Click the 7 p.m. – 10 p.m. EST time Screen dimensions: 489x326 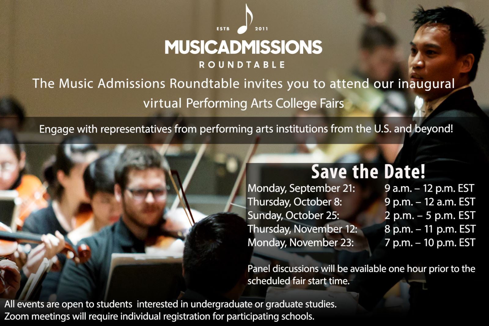(x=430, y=243)
